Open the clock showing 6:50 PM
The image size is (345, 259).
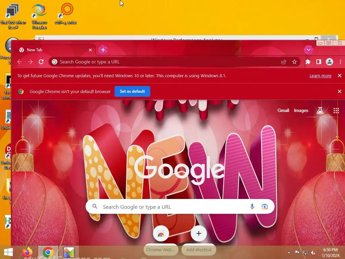click(330, 253)
